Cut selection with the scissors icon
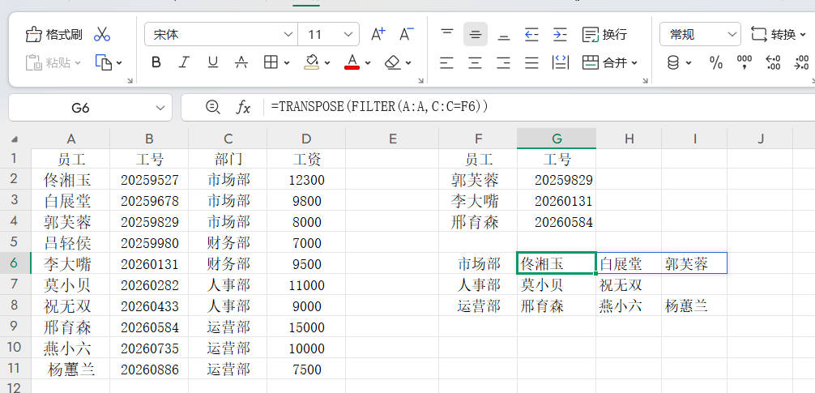The height and width of the screenshot is (393, 815). 102,34
